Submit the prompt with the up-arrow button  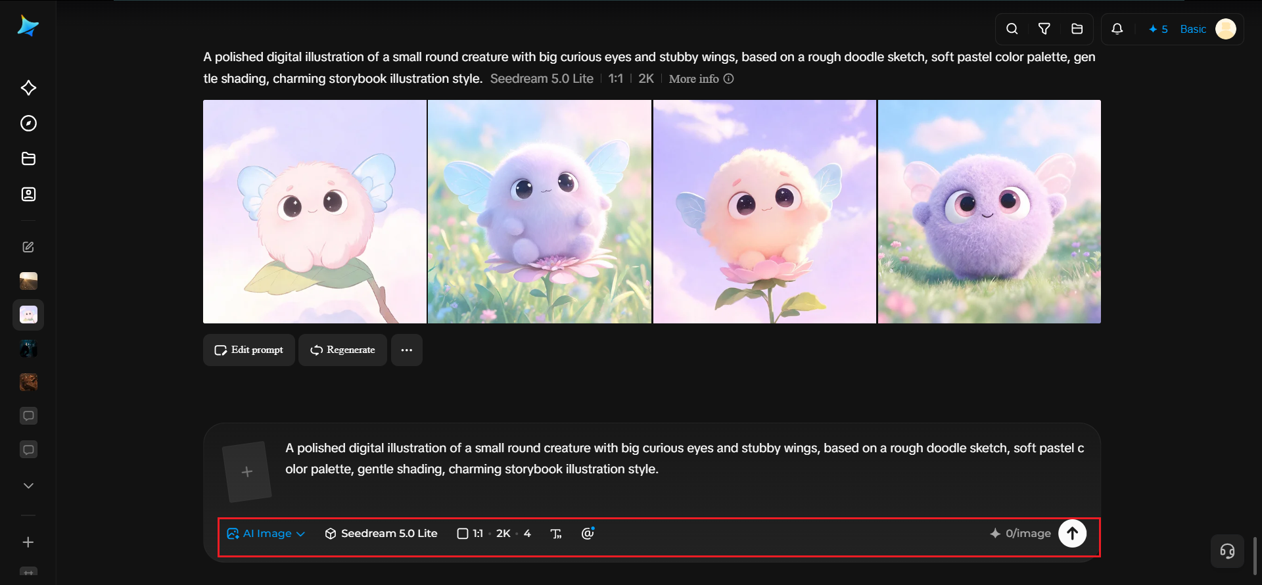tap(1073, 534)
